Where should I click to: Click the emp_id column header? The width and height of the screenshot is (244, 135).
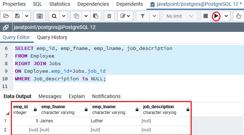25,109
